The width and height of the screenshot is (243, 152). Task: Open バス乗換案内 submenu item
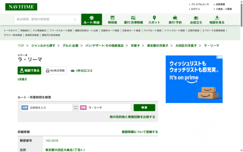coord(39,30)
